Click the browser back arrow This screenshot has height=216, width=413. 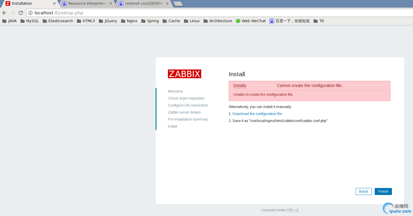coord(4,13)
